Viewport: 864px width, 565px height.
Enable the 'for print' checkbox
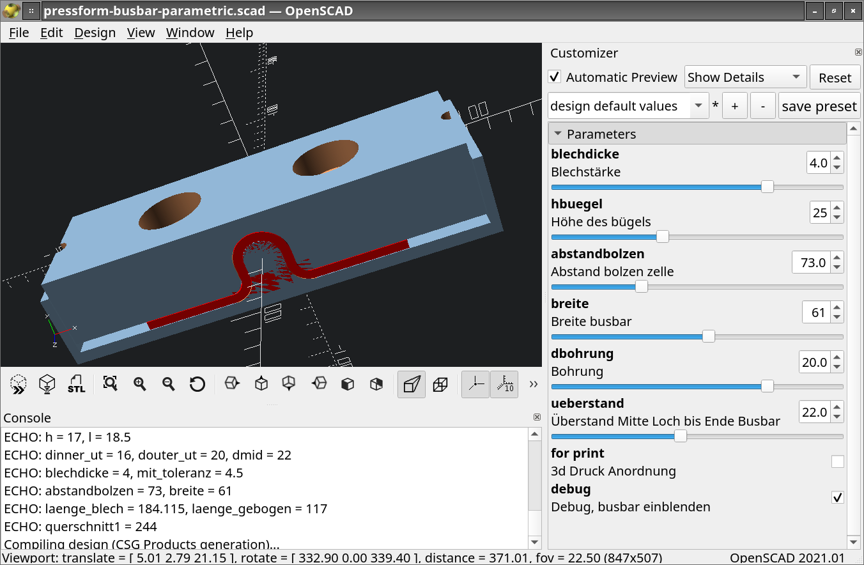point(837,461)
